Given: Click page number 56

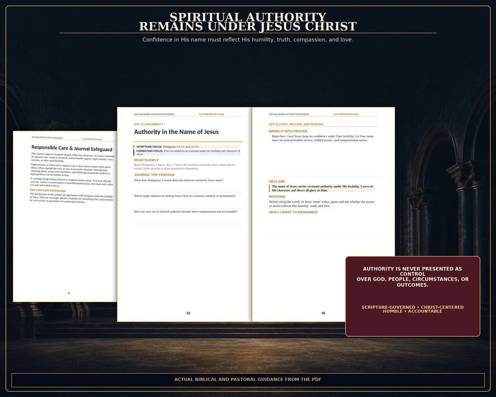Looking at the screenshot, I should [x=323, y=313].
